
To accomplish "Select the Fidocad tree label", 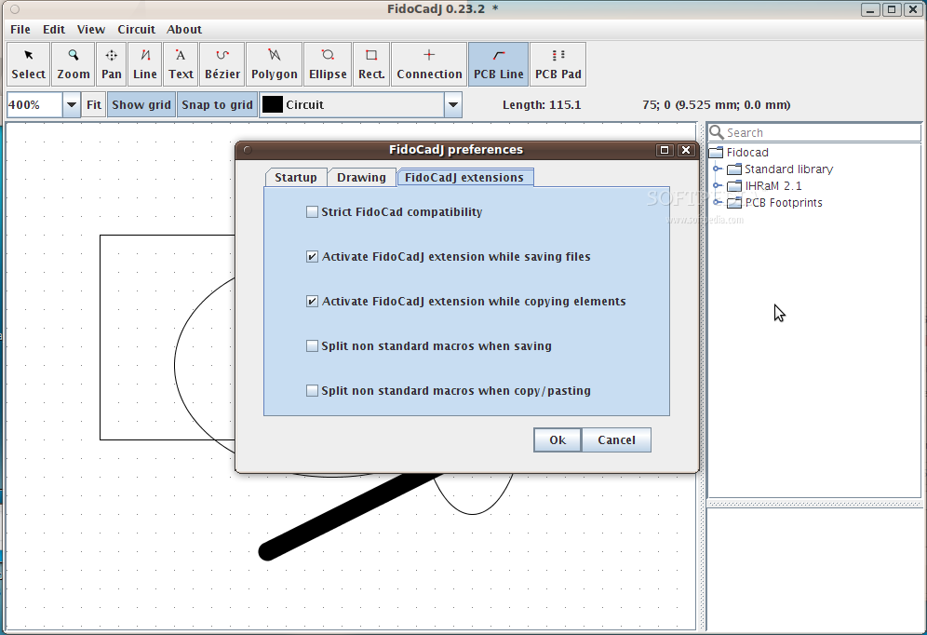I will (x=747, y=153).
